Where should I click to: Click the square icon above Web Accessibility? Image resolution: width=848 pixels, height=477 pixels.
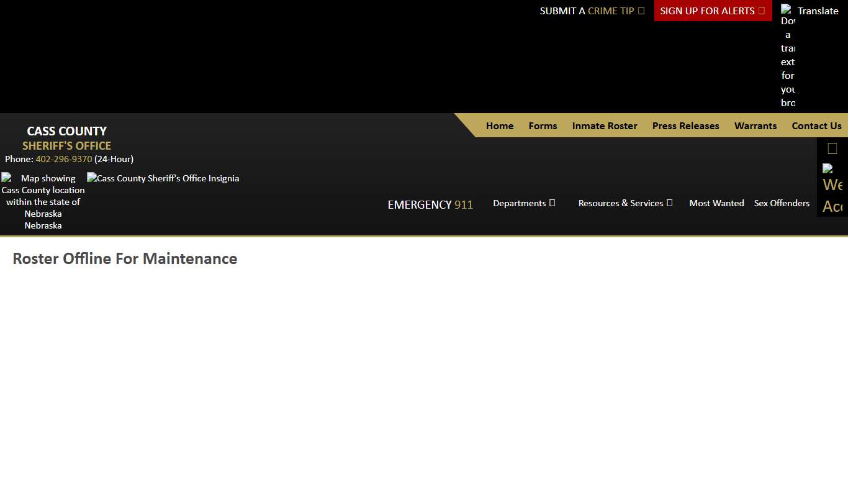pos(832,148)
